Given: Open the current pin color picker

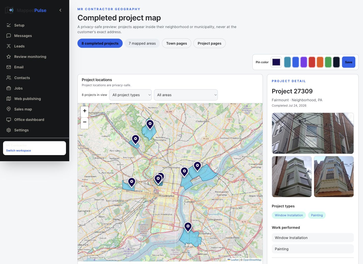Looking at the screenshot, I should point(276,62).
